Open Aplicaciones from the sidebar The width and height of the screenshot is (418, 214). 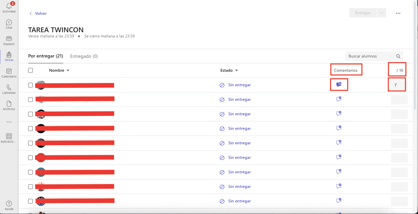click(x=9, y=136)
